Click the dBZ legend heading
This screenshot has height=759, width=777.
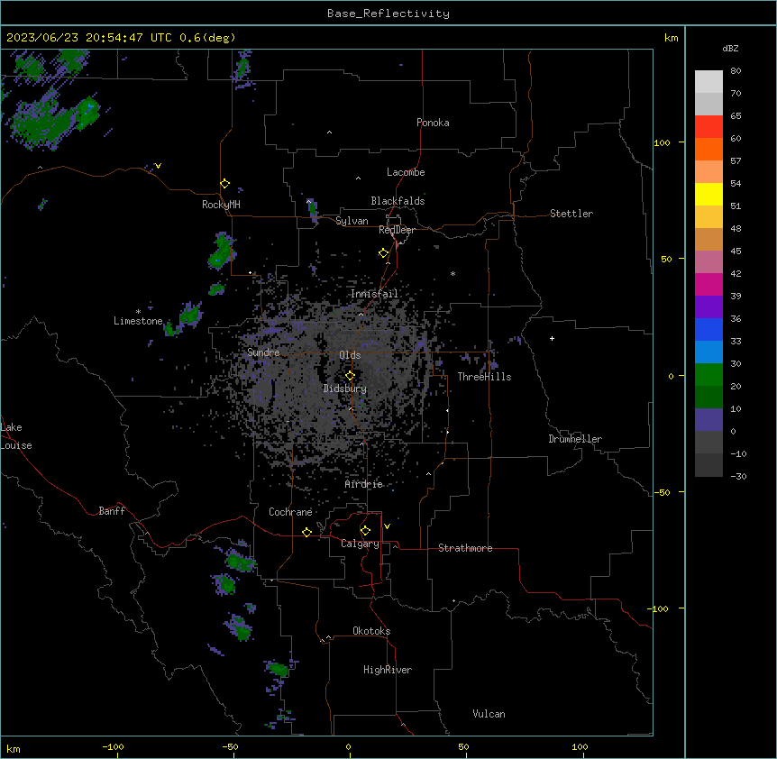coord(730,48)
